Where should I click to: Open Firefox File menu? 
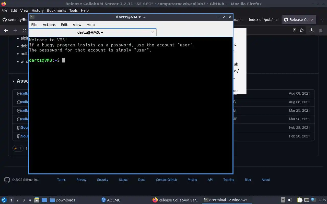[x=4, y=10]
